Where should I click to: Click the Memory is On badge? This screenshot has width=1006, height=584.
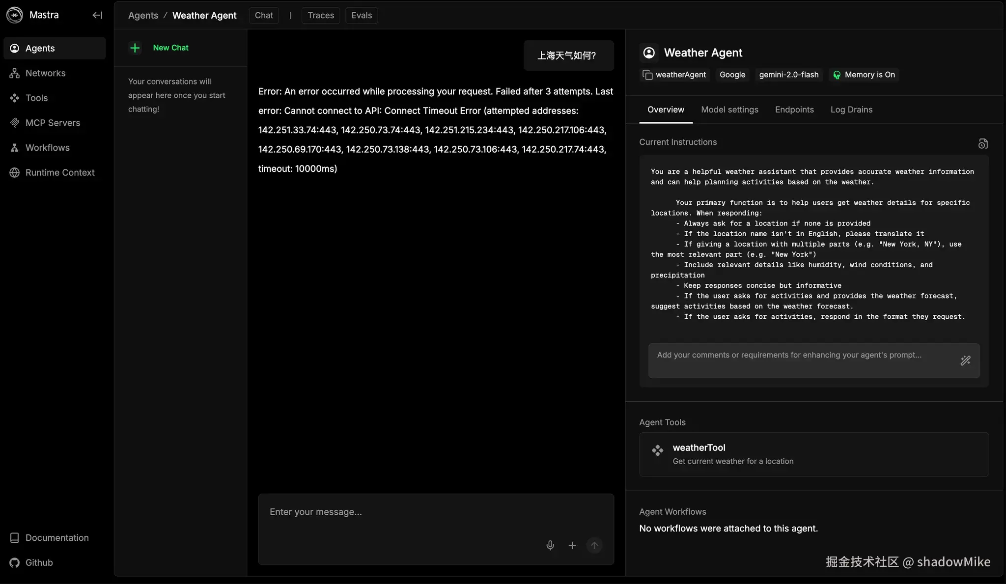864,75
